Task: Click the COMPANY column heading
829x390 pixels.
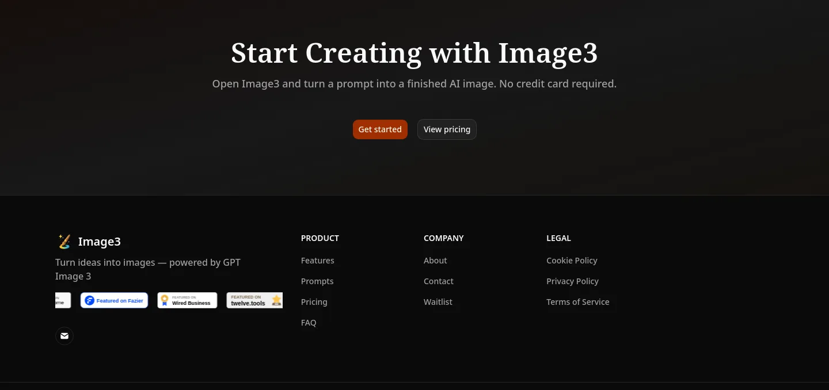Action: click(x=444, y=238)
